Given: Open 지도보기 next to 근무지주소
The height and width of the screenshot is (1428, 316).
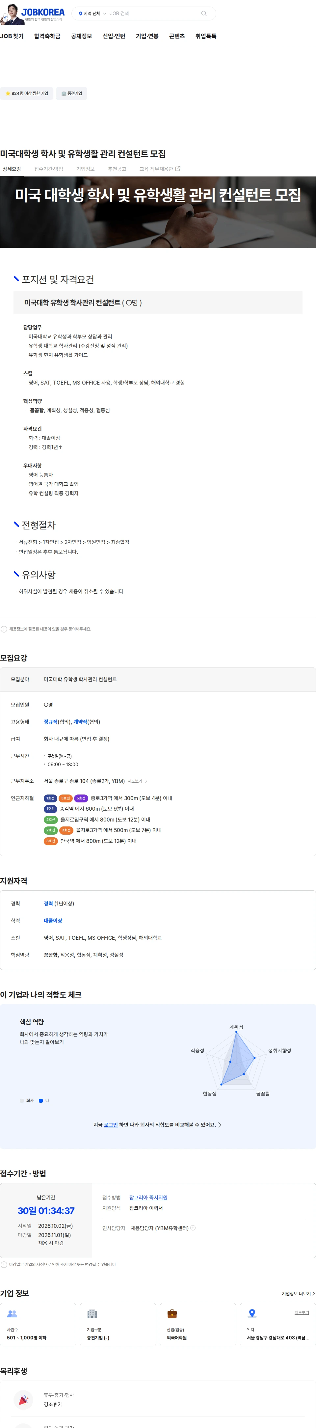Looking at the screenshot, I should 135,781.
